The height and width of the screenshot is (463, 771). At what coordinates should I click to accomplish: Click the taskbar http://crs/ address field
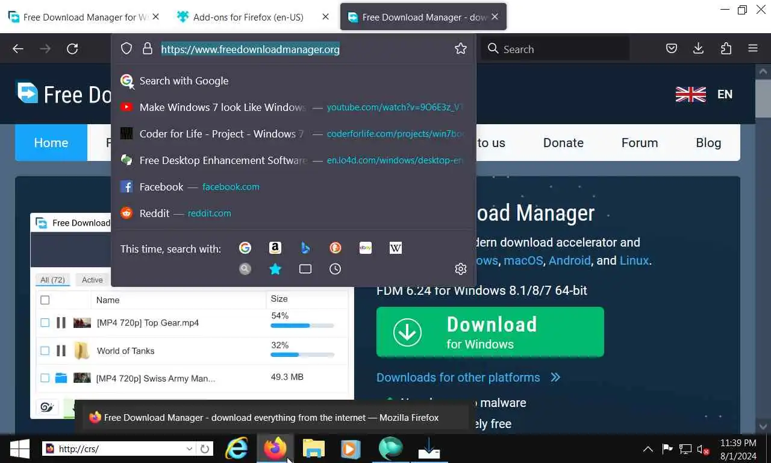pos(119,449)
